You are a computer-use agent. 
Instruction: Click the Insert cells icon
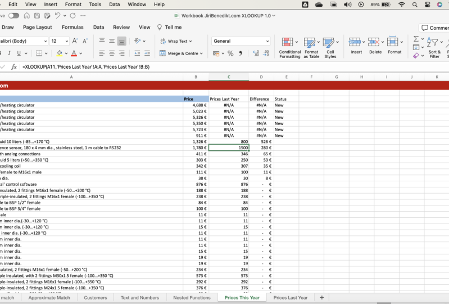(355, 42)
